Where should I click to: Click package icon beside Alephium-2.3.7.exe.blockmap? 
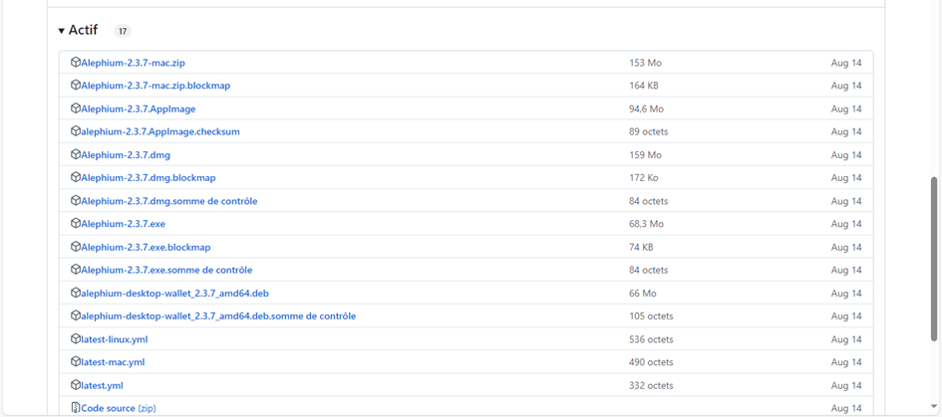click(x=76, y=247)
